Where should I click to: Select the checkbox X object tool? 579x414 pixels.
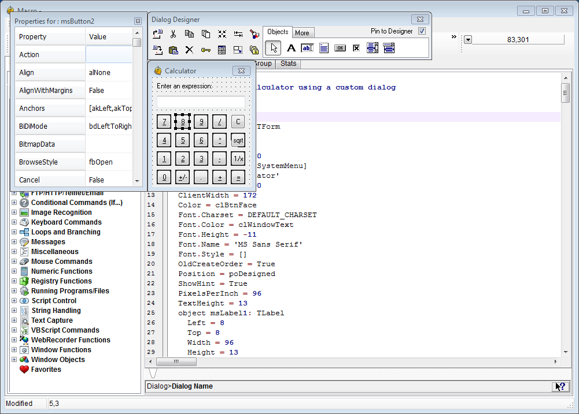[x=356, y=48]
